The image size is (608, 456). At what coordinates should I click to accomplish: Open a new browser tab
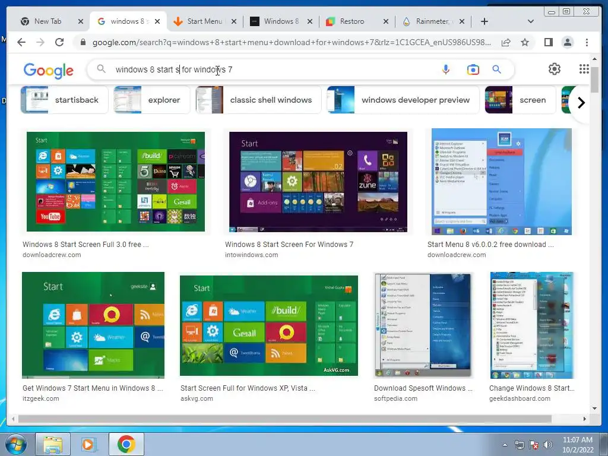click(x=484, y=21)
